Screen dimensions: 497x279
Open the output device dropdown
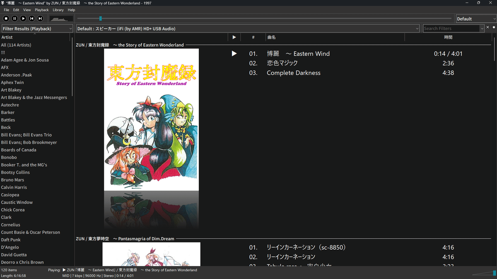tap(248, 29)
